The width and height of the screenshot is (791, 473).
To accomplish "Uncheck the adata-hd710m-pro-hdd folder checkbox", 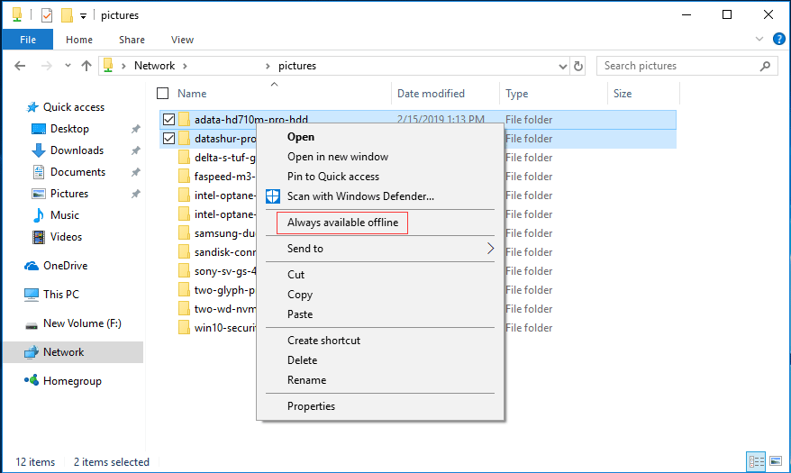I will tap(169, 120).
